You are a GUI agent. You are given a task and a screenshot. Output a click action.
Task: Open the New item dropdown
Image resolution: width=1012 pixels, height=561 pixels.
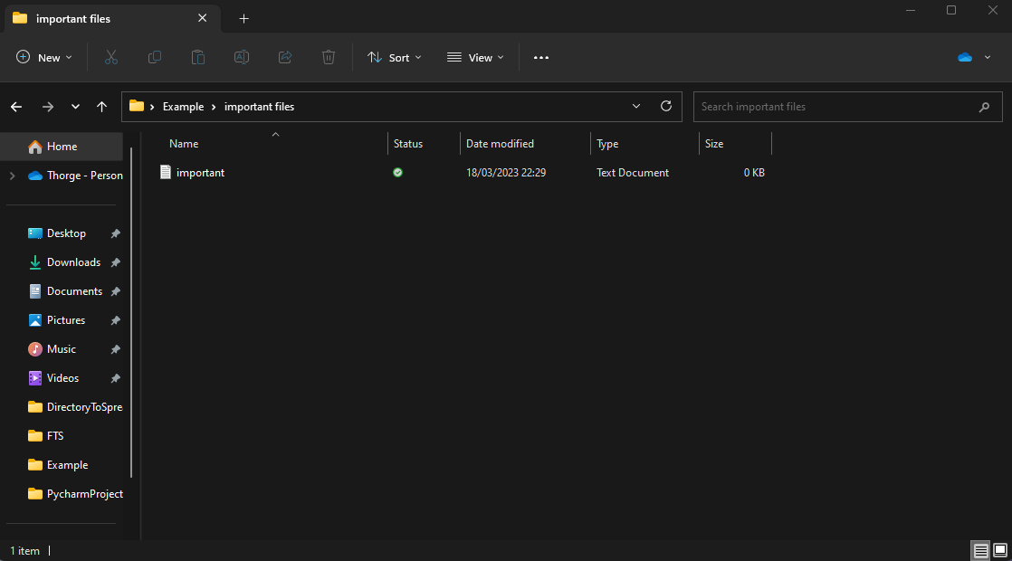coord(43,57)
